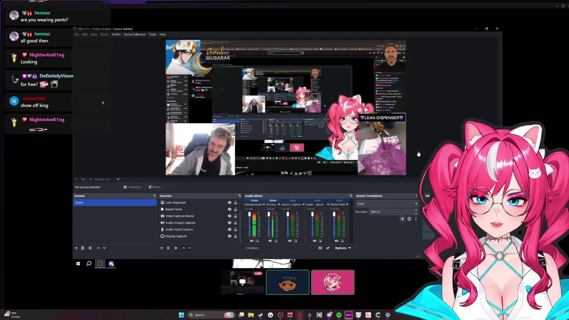Screen dimensions: 569x320
Task: Mute the Desktop Audio speaker icon
Action: 252,240
